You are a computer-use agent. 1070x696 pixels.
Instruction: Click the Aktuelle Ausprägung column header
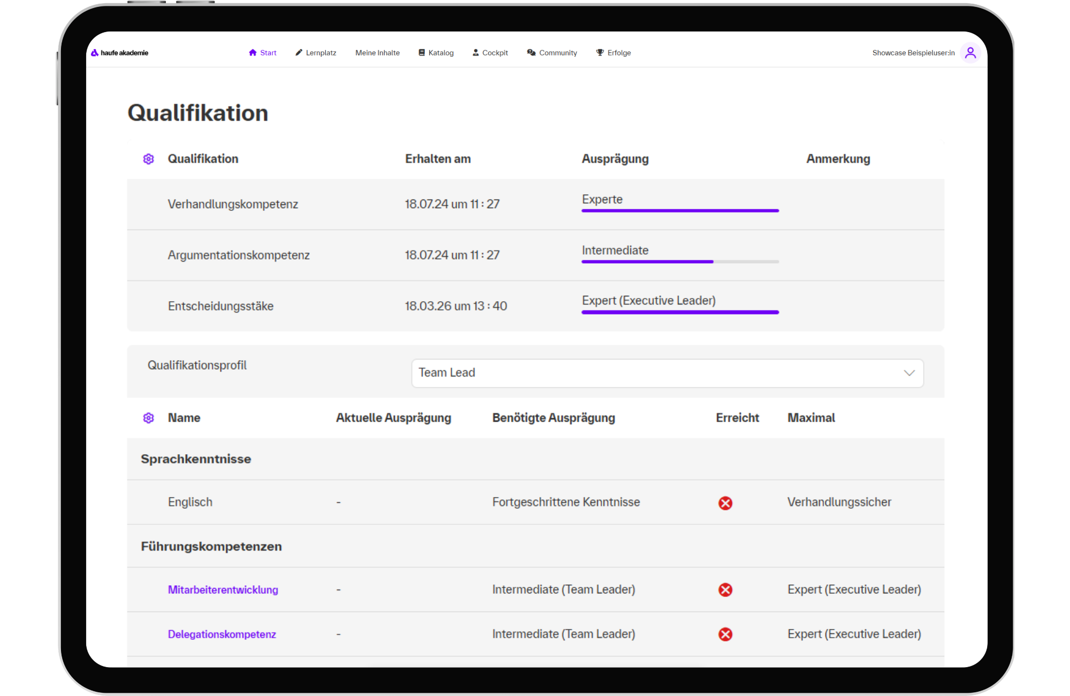[394, 418]
